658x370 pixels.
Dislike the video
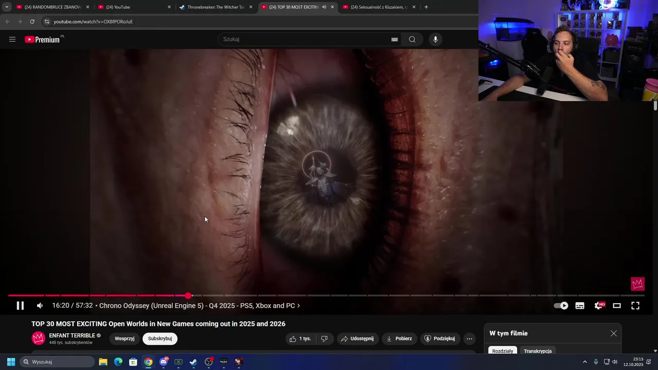[x=324, y=339]
